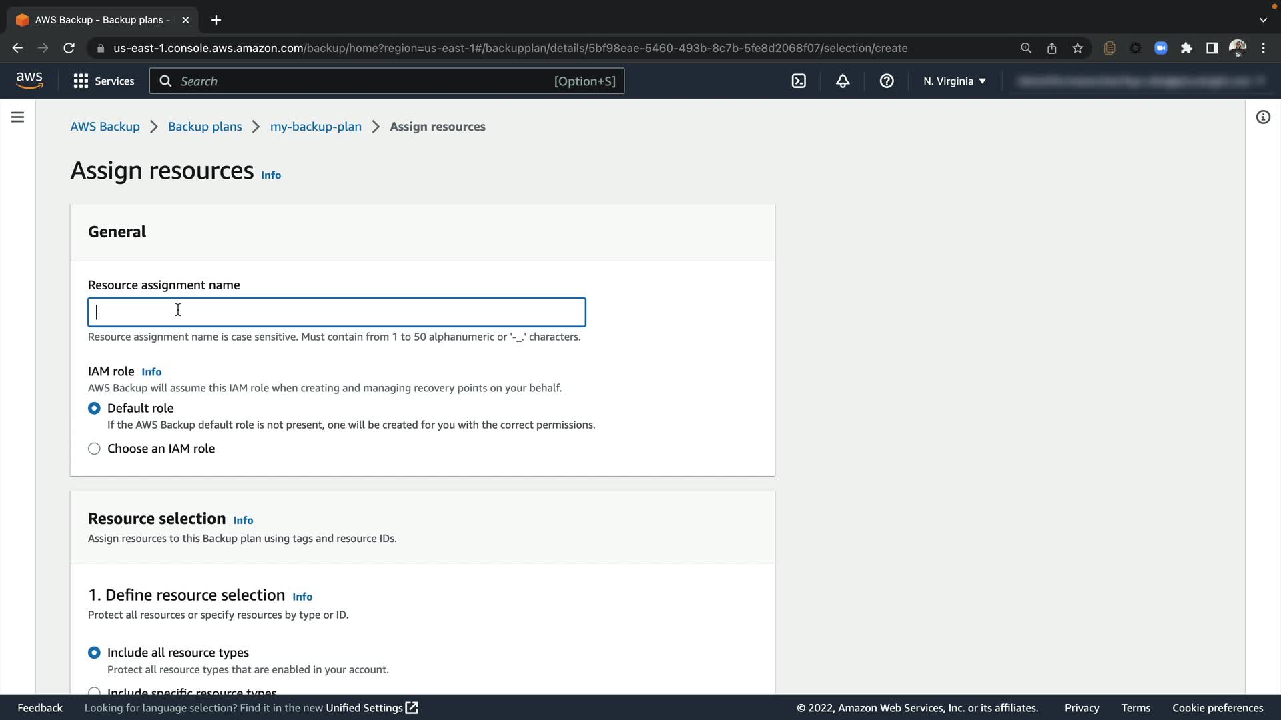
Task: Select Choose an IAM role option
Action: [94, 449]
